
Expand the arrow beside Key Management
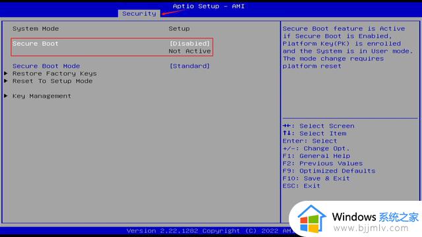(x=6, y=96)
